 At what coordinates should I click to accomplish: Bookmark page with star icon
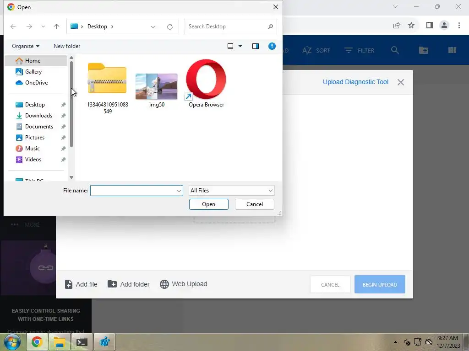click(x=411, y=26)
